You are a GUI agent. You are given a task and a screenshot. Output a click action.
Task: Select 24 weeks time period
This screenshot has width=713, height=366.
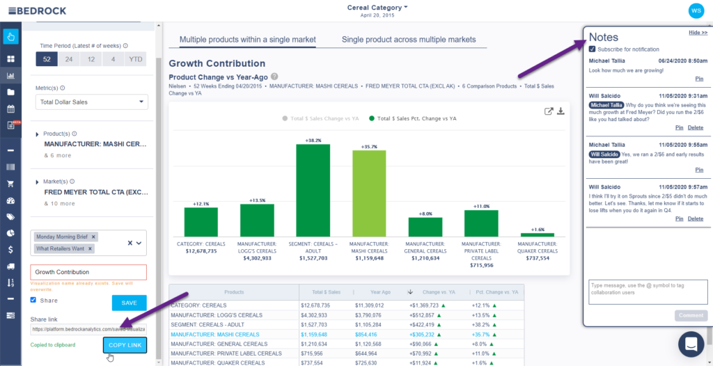coord(69,59)
